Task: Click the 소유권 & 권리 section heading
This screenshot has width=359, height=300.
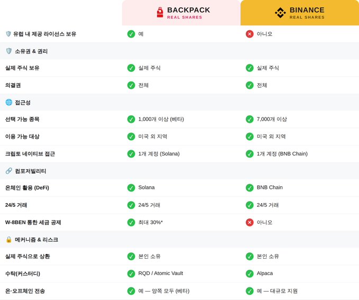Action: click(31, 51)
